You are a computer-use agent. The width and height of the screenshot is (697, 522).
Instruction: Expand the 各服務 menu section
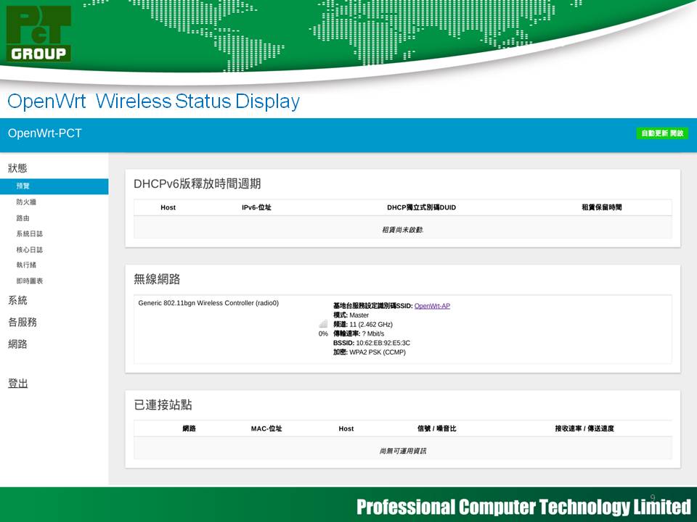coord(22,322)
